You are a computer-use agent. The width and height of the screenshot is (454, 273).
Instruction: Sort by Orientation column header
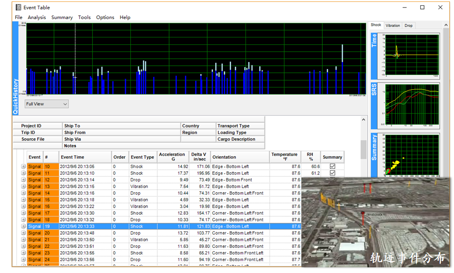pyautogui.click(x=240, y=157)
